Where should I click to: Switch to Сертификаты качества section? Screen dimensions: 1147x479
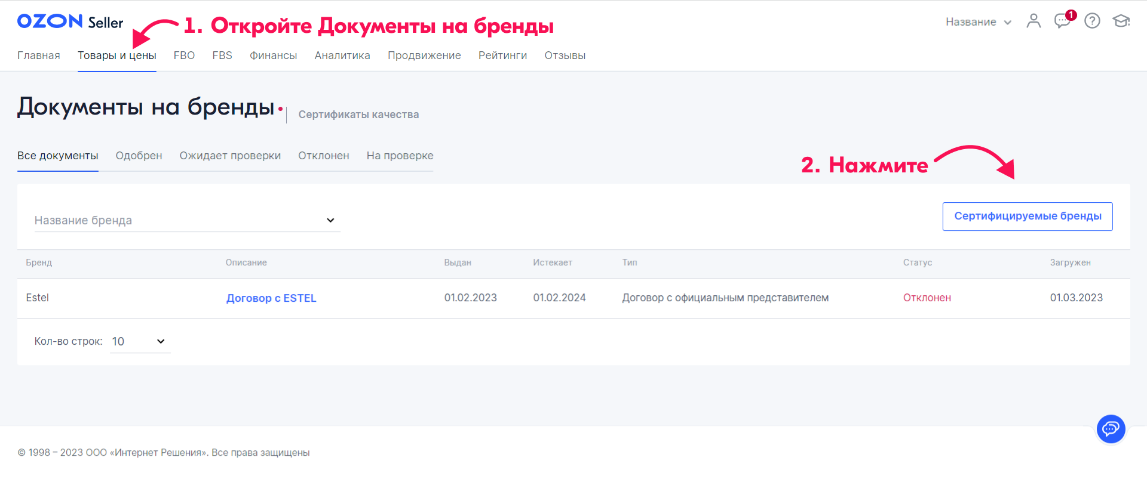click(358, 115)
